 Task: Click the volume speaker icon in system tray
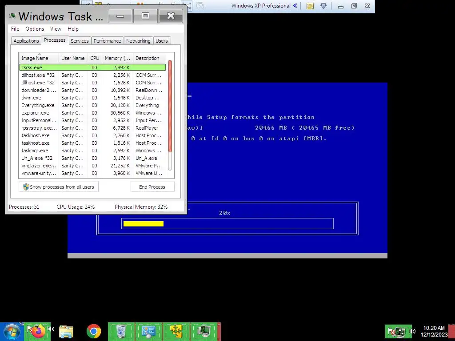[x=412, y=331]
